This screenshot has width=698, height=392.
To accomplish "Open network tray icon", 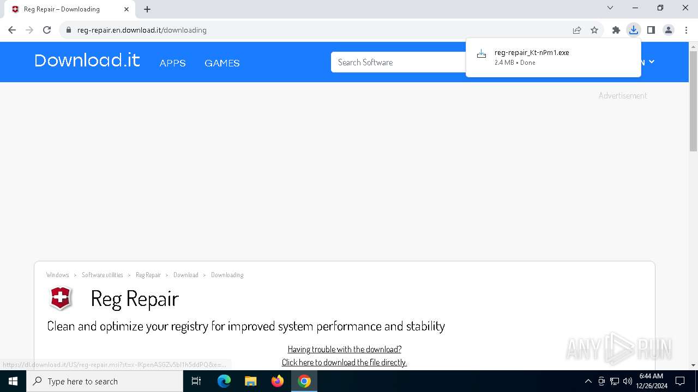I will click(615, 381).
